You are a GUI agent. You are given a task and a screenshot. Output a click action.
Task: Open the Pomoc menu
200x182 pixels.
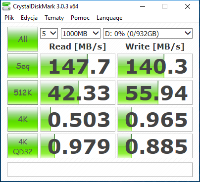[80, 18]
